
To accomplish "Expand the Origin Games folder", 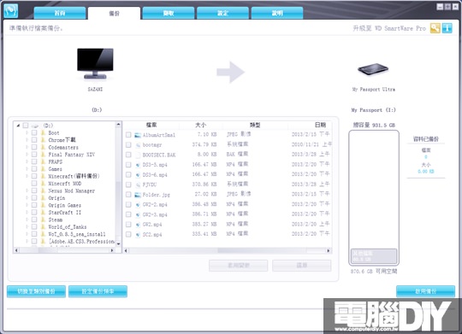I will 27,205.
